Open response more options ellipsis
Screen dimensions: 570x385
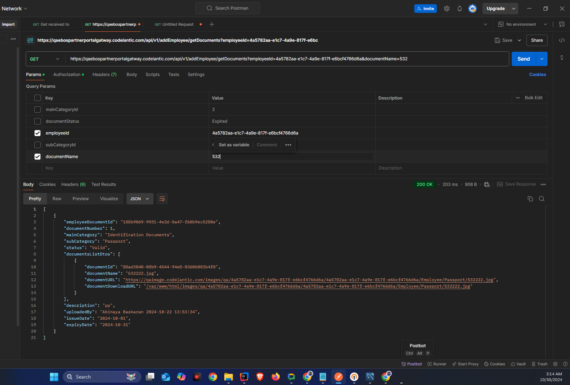point(543,184)
